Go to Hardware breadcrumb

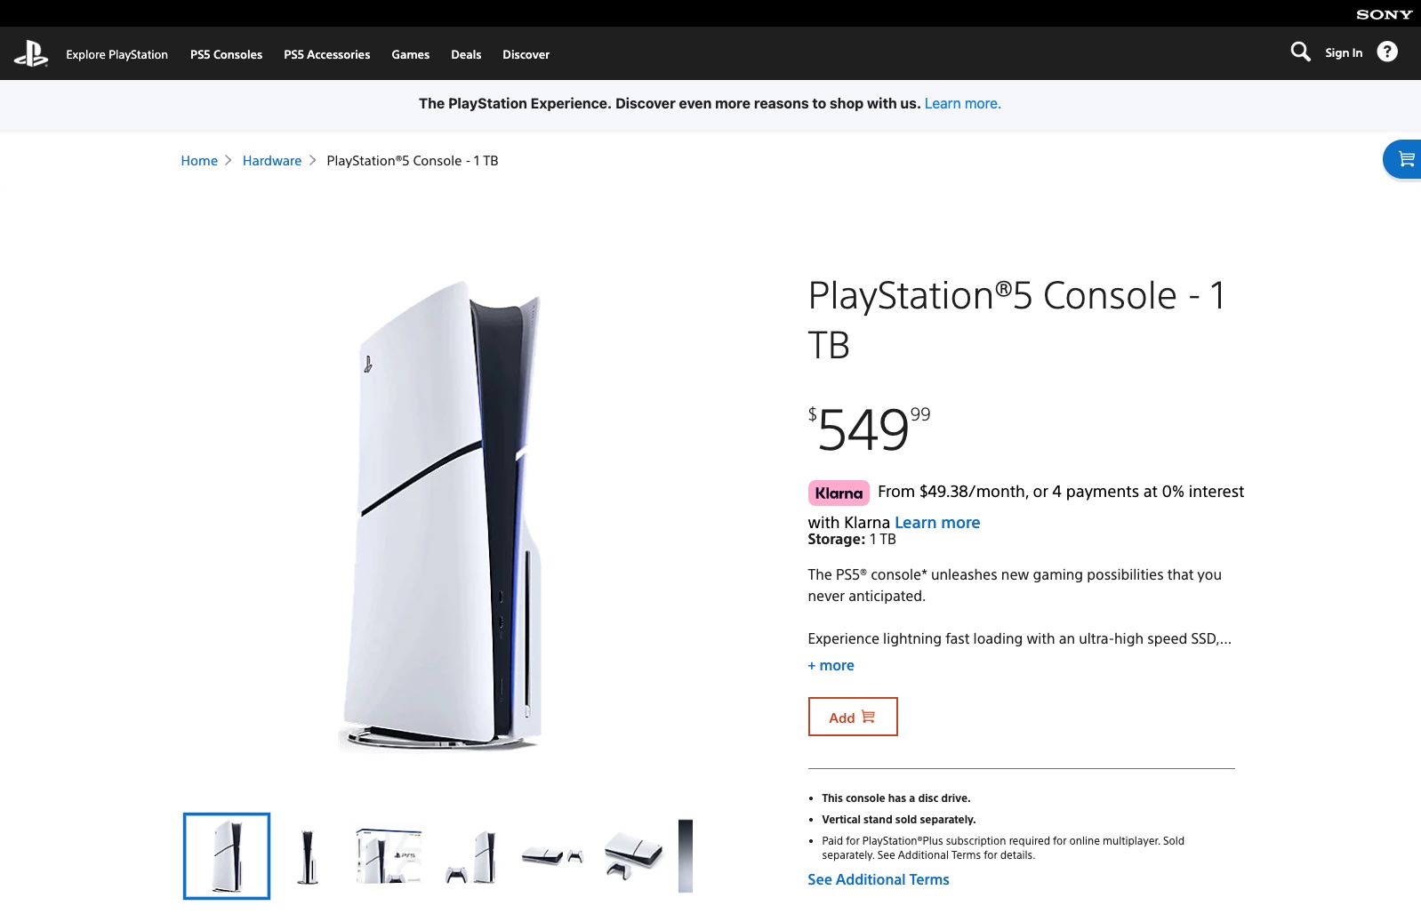[x=272, y=161]
